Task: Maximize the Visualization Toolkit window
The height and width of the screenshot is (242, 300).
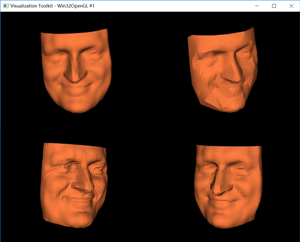Action: [x=274, y=6]
